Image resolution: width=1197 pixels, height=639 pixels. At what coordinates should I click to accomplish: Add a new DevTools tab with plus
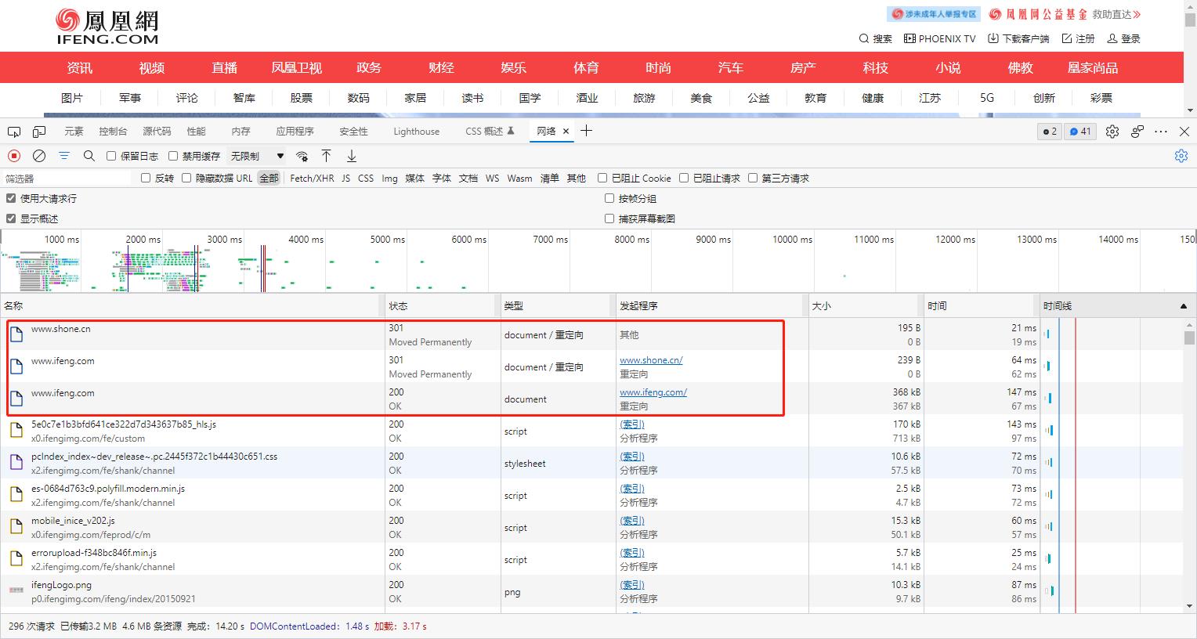tap(586, 131)
